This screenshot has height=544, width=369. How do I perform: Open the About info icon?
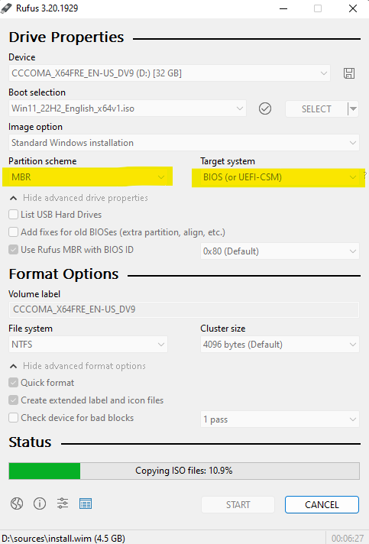point(40,504)
